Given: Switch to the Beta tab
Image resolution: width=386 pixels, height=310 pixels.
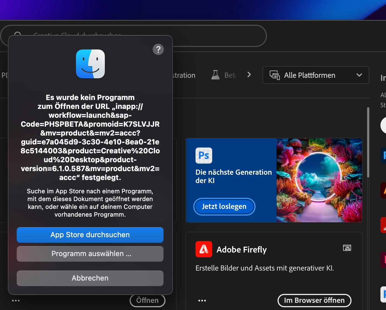Looking at the screenshot, I should pos(224,75).
